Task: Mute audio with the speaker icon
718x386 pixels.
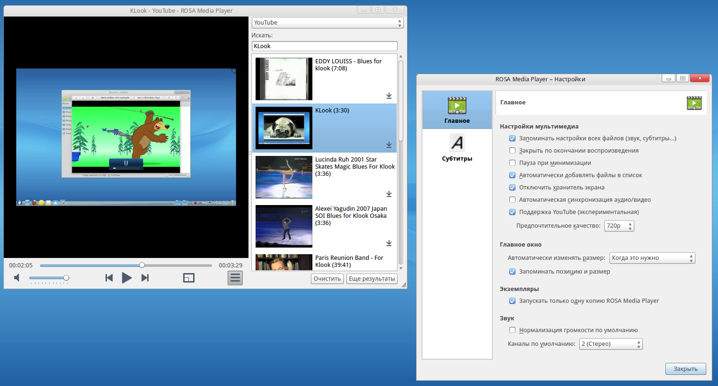Action: 17,278
